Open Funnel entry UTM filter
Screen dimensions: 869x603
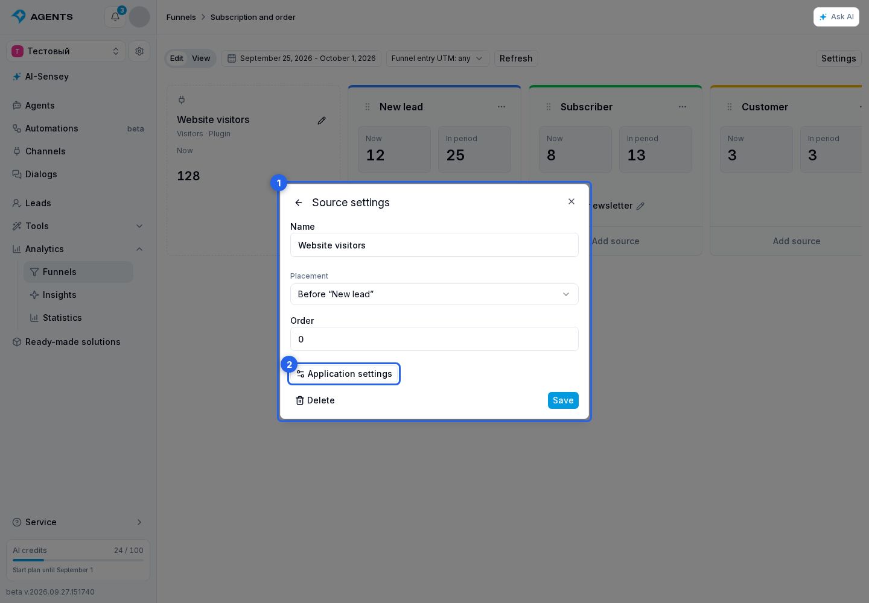[x=438, y=58]
